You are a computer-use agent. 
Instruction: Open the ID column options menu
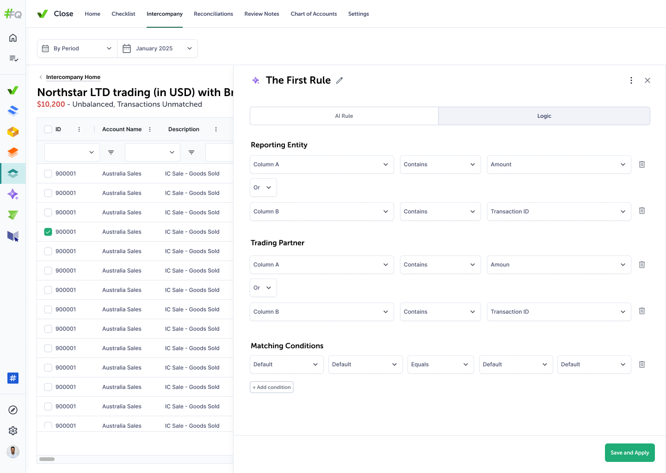pos(79,129)
